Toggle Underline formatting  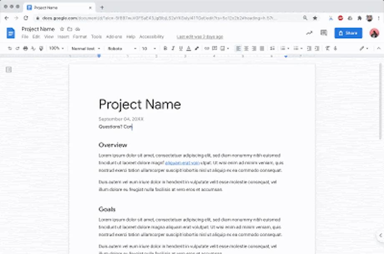(x=181, y=48)
